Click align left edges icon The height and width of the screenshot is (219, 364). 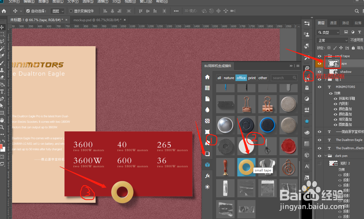click(x=105, y=11)
